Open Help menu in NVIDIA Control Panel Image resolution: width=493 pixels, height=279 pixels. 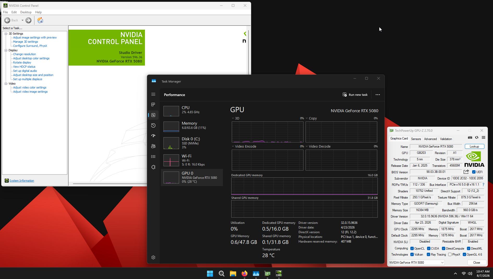click(x=38, y=12)
